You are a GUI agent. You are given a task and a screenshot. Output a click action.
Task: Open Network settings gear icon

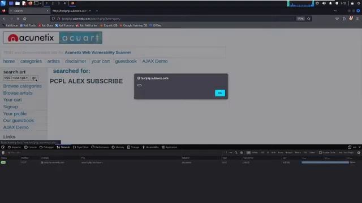tap(359, 152)
